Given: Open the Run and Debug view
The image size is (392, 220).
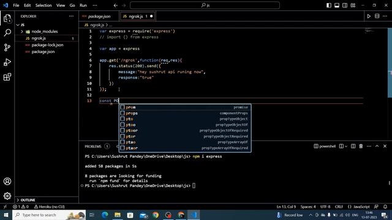Looking at the screenshot, I should coord(7,62).
